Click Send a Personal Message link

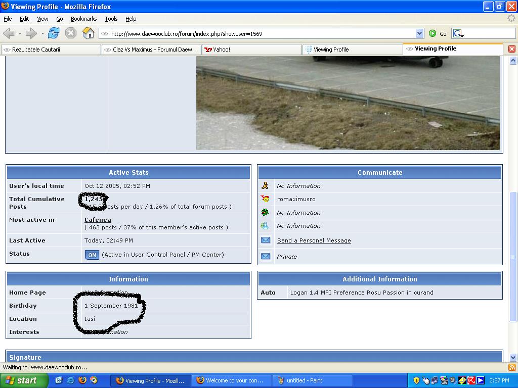(314, 240)
